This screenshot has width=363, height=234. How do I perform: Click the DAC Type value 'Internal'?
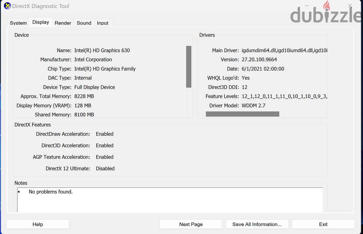83,78
